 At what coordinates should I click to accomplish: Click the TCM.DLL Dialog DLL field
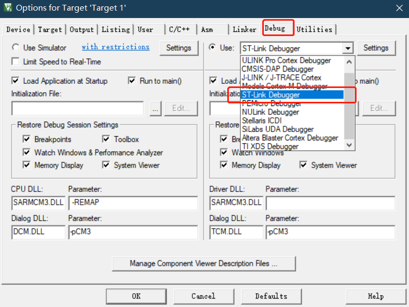[x=236, y=232]
